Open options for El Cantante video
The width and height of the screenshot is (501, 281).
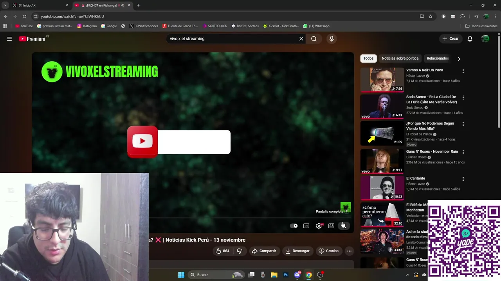coord(463,179)
